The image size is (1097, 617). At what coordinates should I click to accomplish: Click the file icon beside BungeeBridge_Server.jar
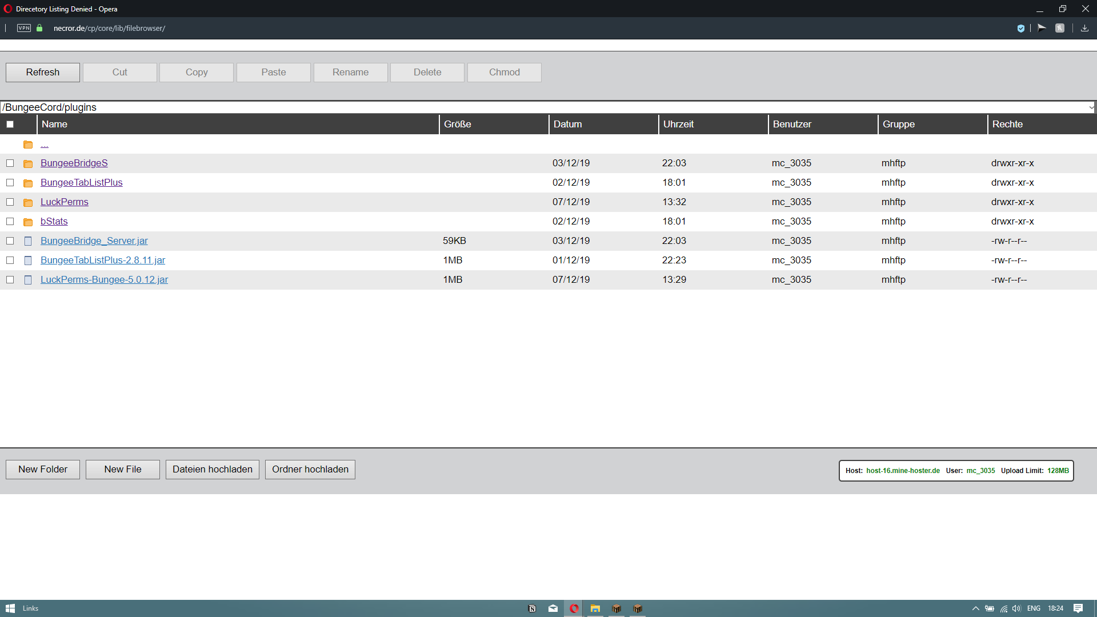tap(28, 241)
